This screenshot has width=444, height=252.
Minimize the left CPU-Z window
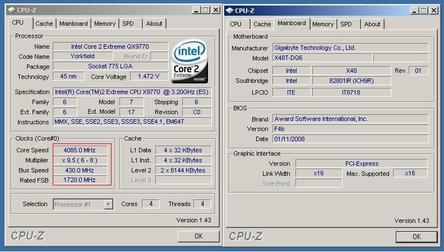pyautogui.click(x=197, y=10)
